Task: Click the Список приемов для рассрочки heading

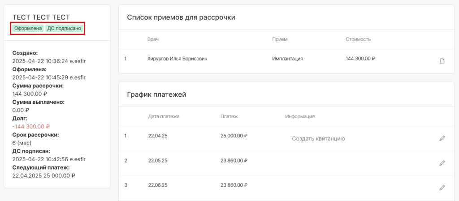Action: point(181,17)
